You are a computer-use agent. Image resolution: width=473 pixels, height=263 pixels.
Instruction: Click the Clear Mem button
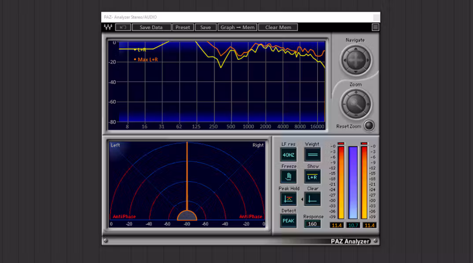coord(278,27)
